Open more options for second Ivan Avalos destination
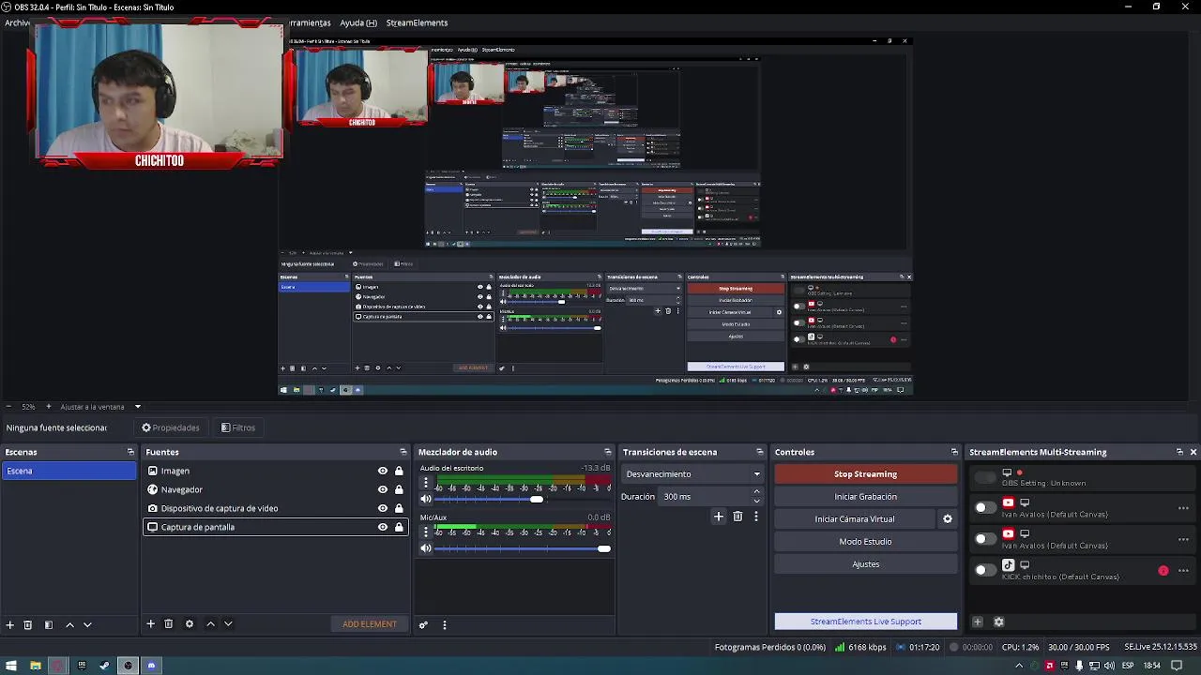 (1183, 539)
